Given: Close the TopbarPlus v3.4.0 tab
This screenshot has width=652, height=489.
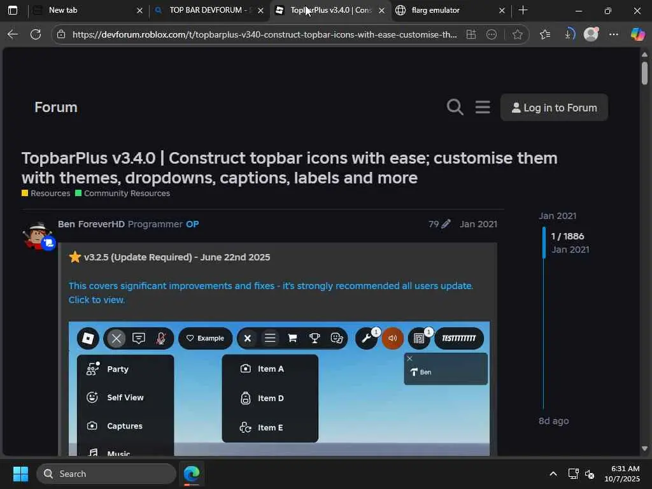Looking at the screenshot, I should [x=382, y=10].
